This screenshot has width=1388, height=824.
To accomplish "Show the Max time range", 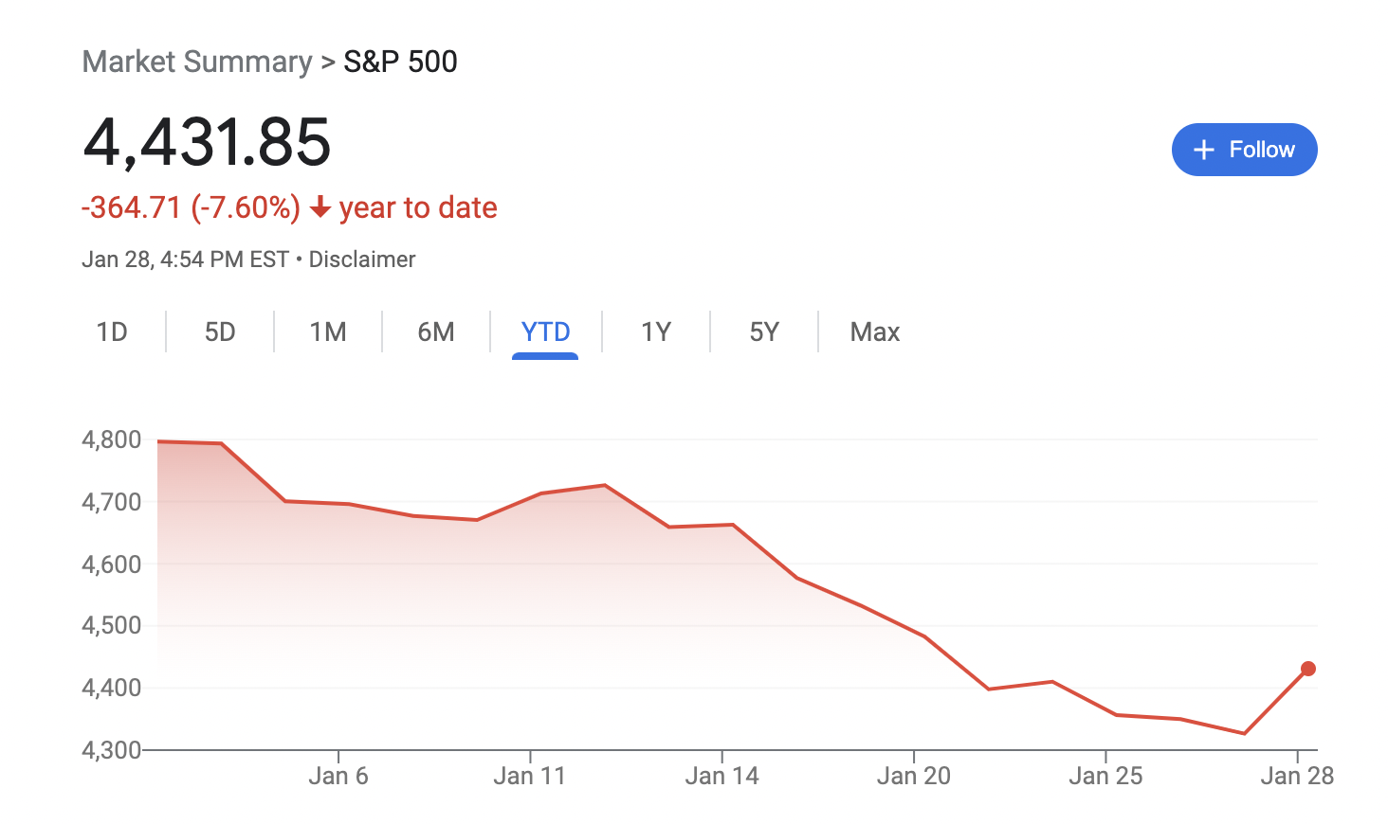I will click(874, 332).
